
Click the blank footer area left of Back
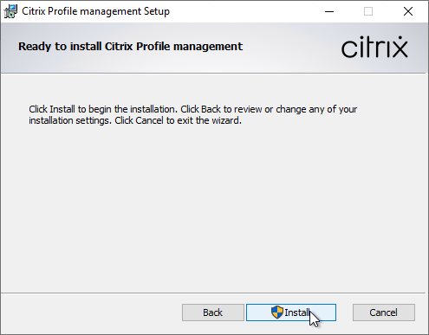coord(91,313)
